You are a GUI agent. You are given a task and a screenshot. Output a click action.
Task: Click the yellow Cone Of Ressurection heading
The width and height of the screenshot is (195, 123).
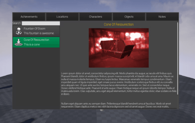coord(119,25)
